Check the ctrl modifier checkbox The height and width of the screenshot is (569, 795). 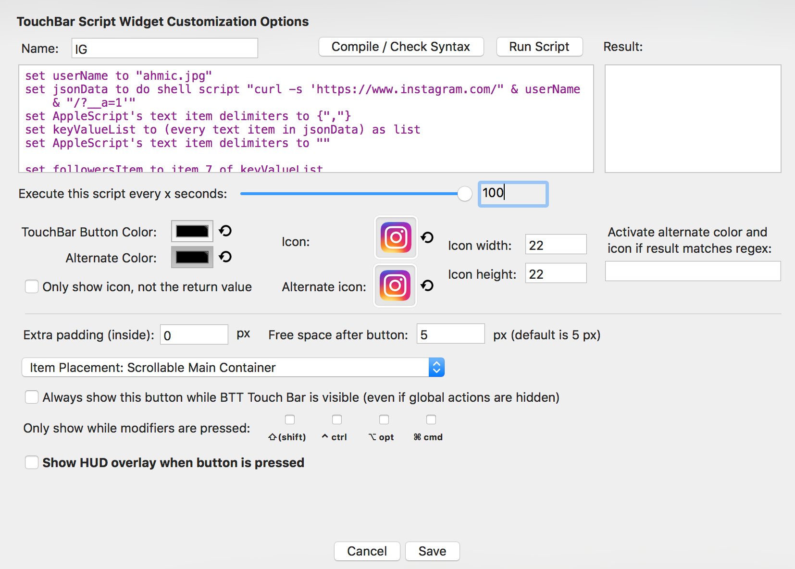[337, 420]
